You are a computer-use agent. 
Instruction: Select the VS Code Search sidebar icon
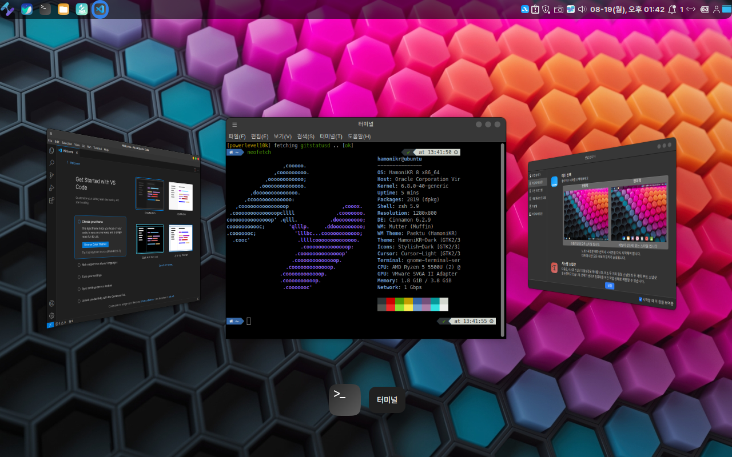click(x=51, y=163)
